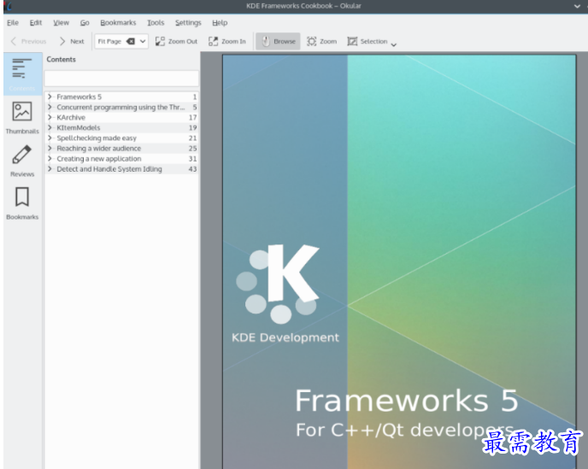This screenshot has width=588, height=469.
Task: Go to the Previous page
Action: click(x=28, y=41)
